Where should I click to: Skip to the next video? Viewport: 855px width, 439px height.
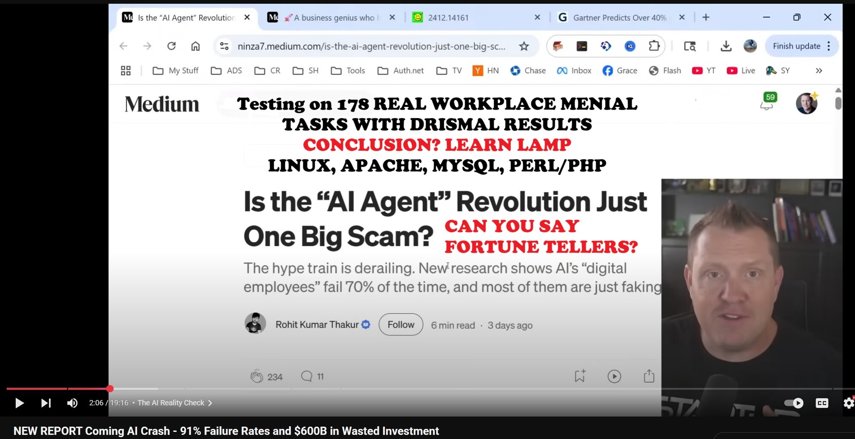click(46, 403)
